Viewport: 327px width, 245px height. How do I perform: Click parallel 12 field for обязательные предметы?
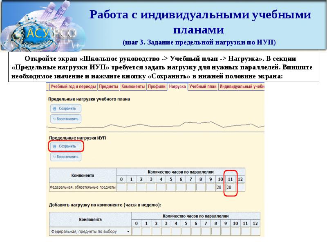pyautogui.click(x=240, y=187)
